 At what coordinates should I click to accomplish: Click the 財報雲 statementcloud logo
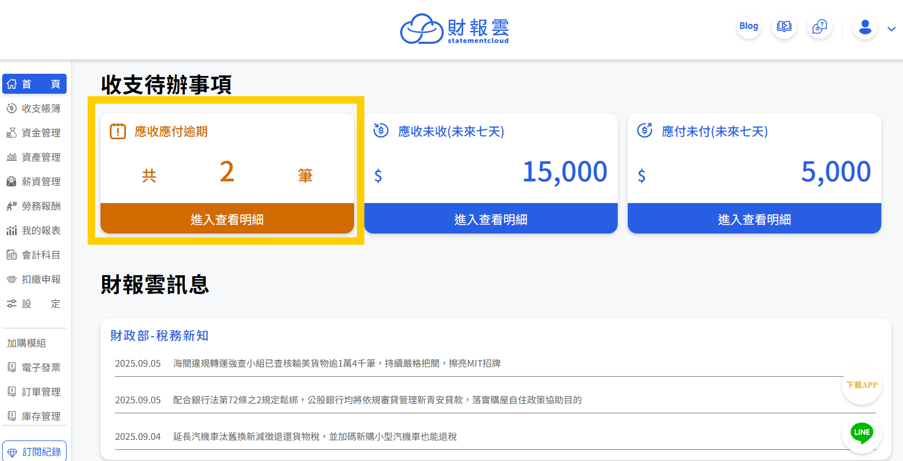tap(455, 29)
